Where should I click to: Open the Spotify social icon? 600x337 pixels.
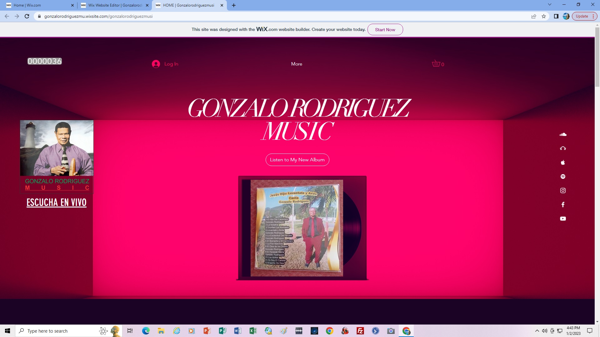[x=563, y=177]
